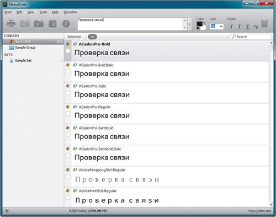Tick the selection circle for ACaslonPro-Italic
Viewport: 276px width, 217px height.
tap(68, 93)
